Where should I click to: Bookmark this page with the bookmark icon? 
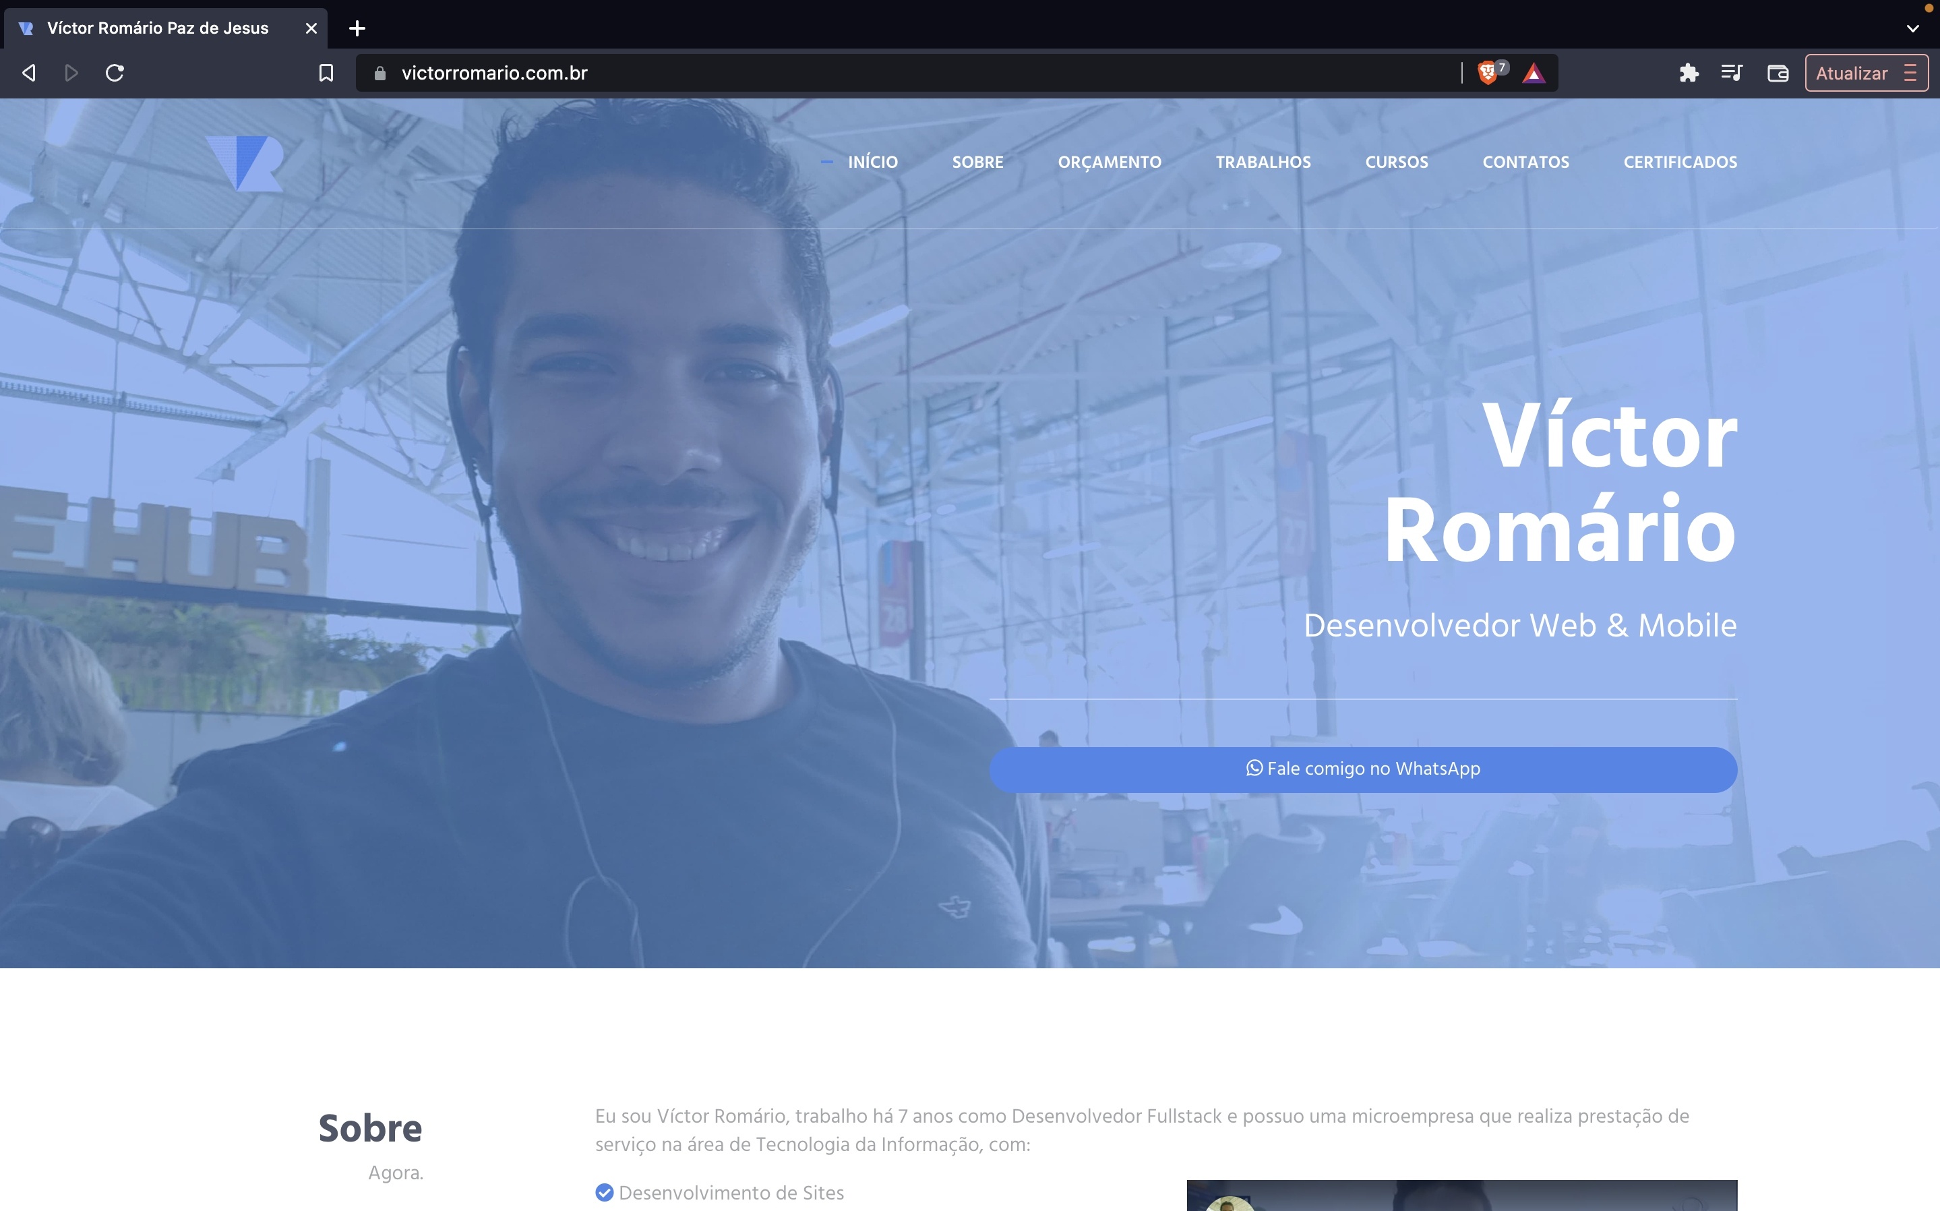click(x=326, y=73)
